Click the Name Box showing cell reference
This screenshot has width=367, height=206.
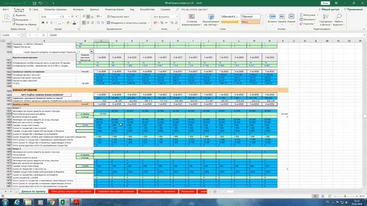10,35
